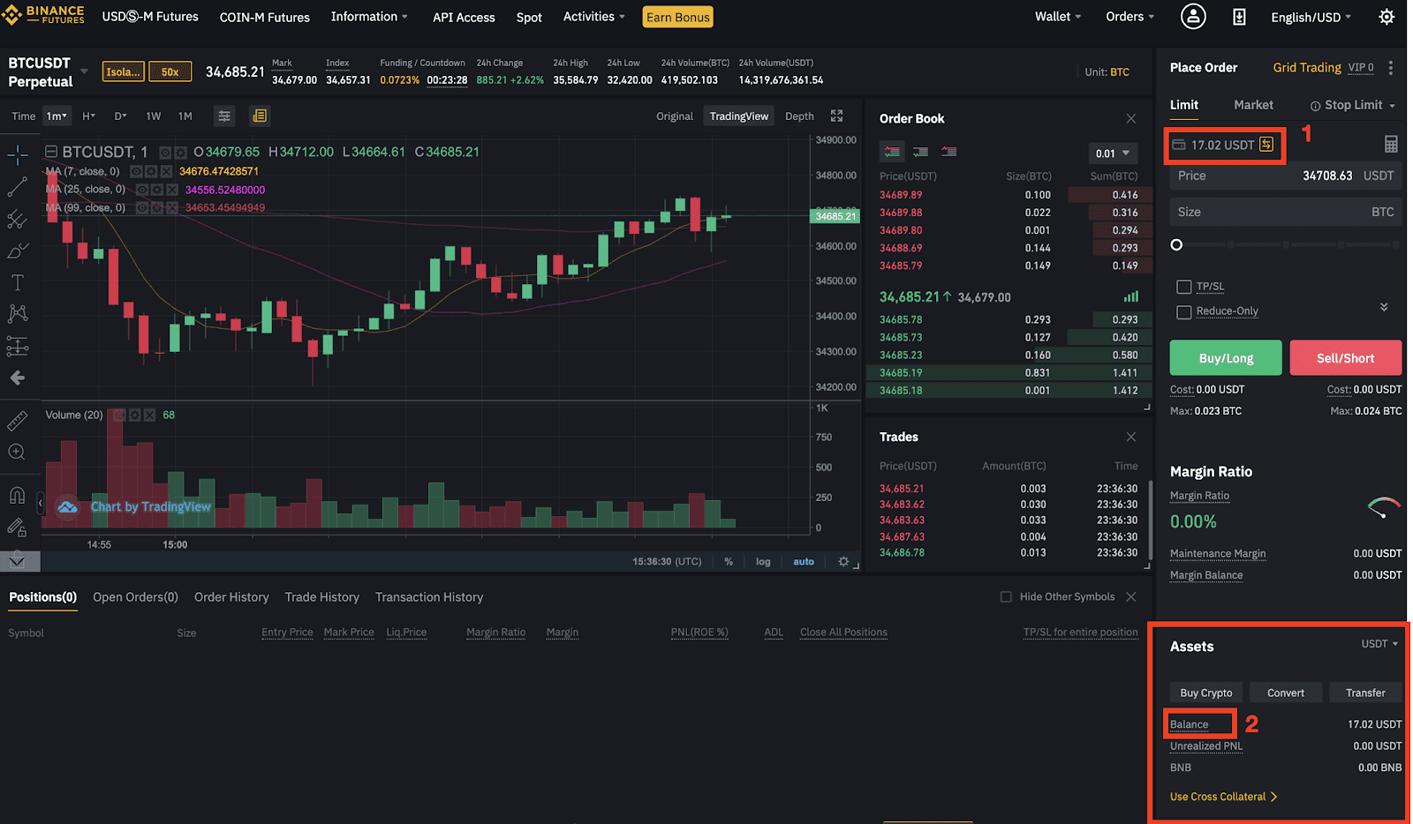Check Hide Other Symbols
Image resolution: width=1413 pixels, height=824 pixels.
click(x=1006, y=597)
